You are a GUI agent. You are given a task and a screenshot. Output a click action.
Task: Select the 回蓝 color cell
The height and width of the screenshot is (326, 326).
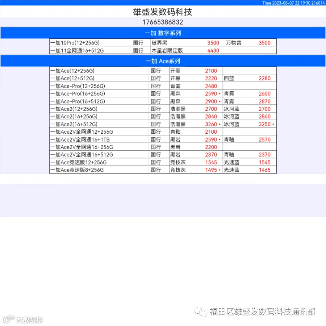pyautogui.click(x=229, y=78)
